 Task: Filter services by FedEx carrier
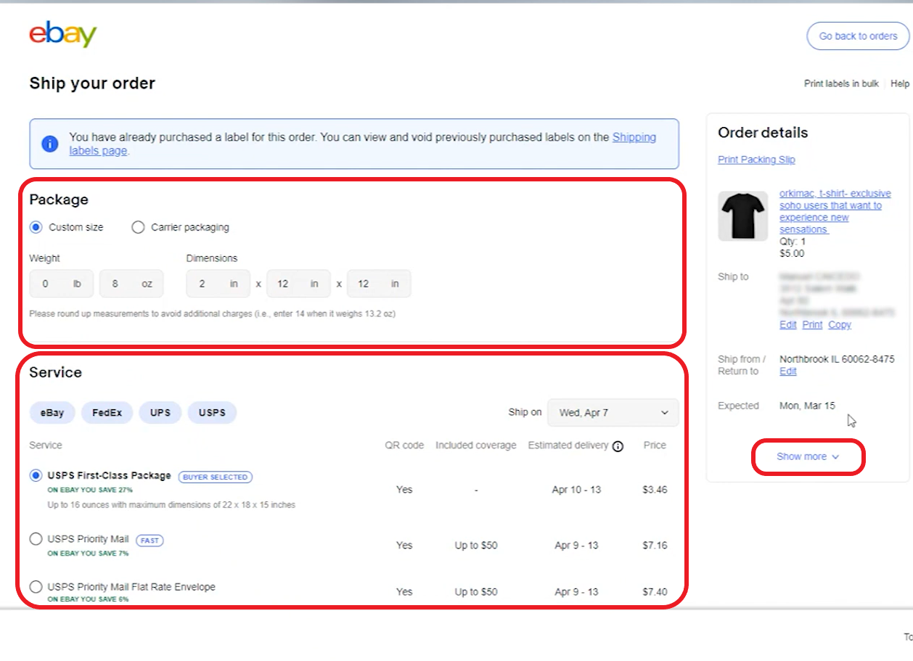[x=107, y=413]
